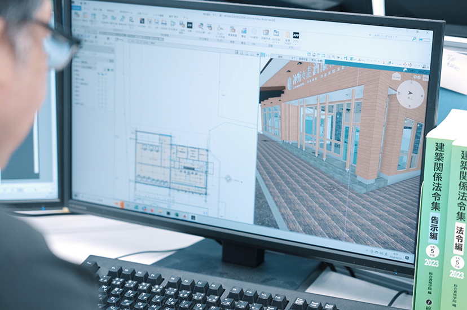Image resolution: width=467 pixels, height=310 pixels.
Task: Select the 透視投影 perspective tab
Action: [303, 59]
